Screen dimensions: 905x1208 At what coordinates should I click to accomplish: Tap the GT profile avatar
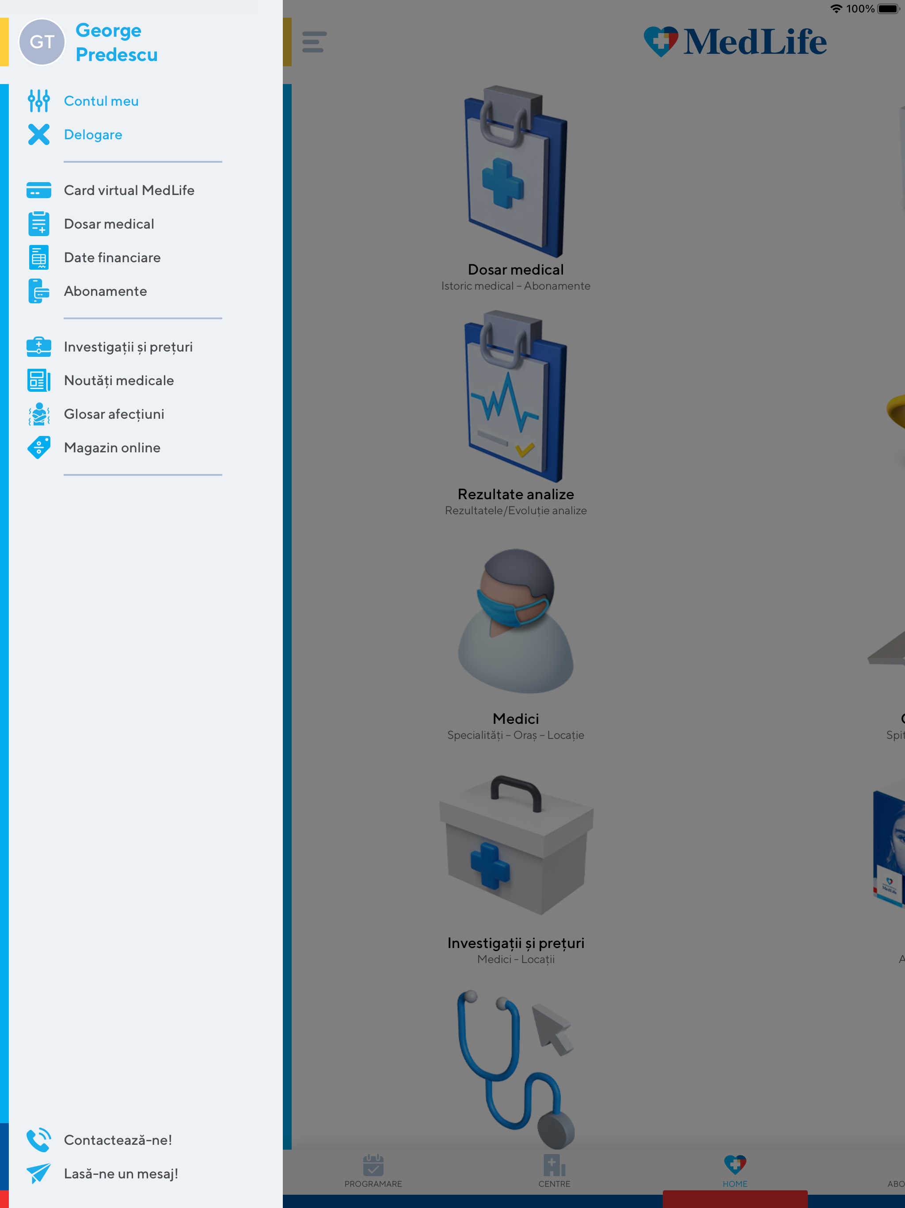(42, 42)
